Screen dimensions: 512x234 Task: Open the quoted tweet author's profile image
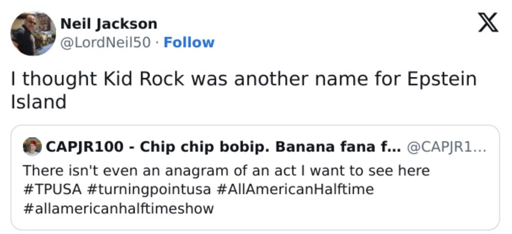[x=32, y=146]
